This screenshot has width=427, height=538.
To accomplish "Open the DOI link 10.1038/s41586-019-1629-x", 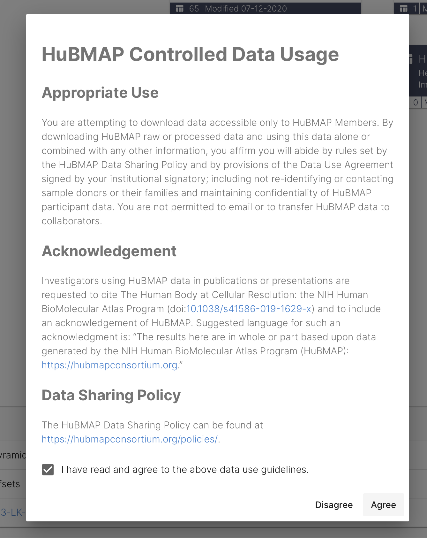I will click(x=249, y=309).
